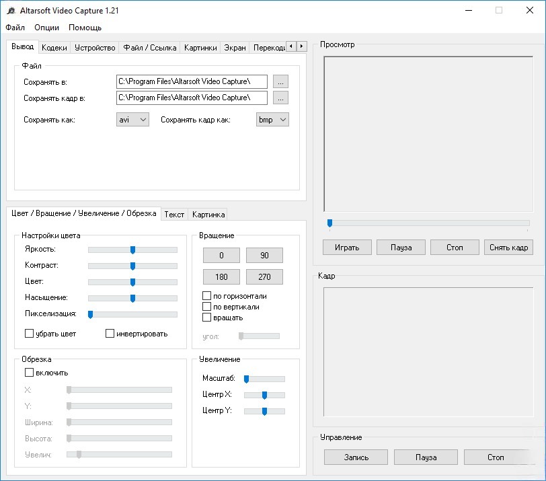
Task: Set rotation to 270 degrees
Action: [x=264, y=277]
